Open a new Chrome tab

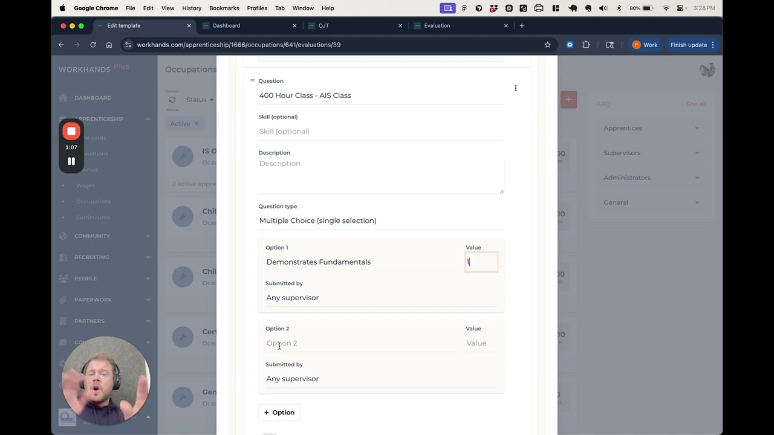[522, 26]
